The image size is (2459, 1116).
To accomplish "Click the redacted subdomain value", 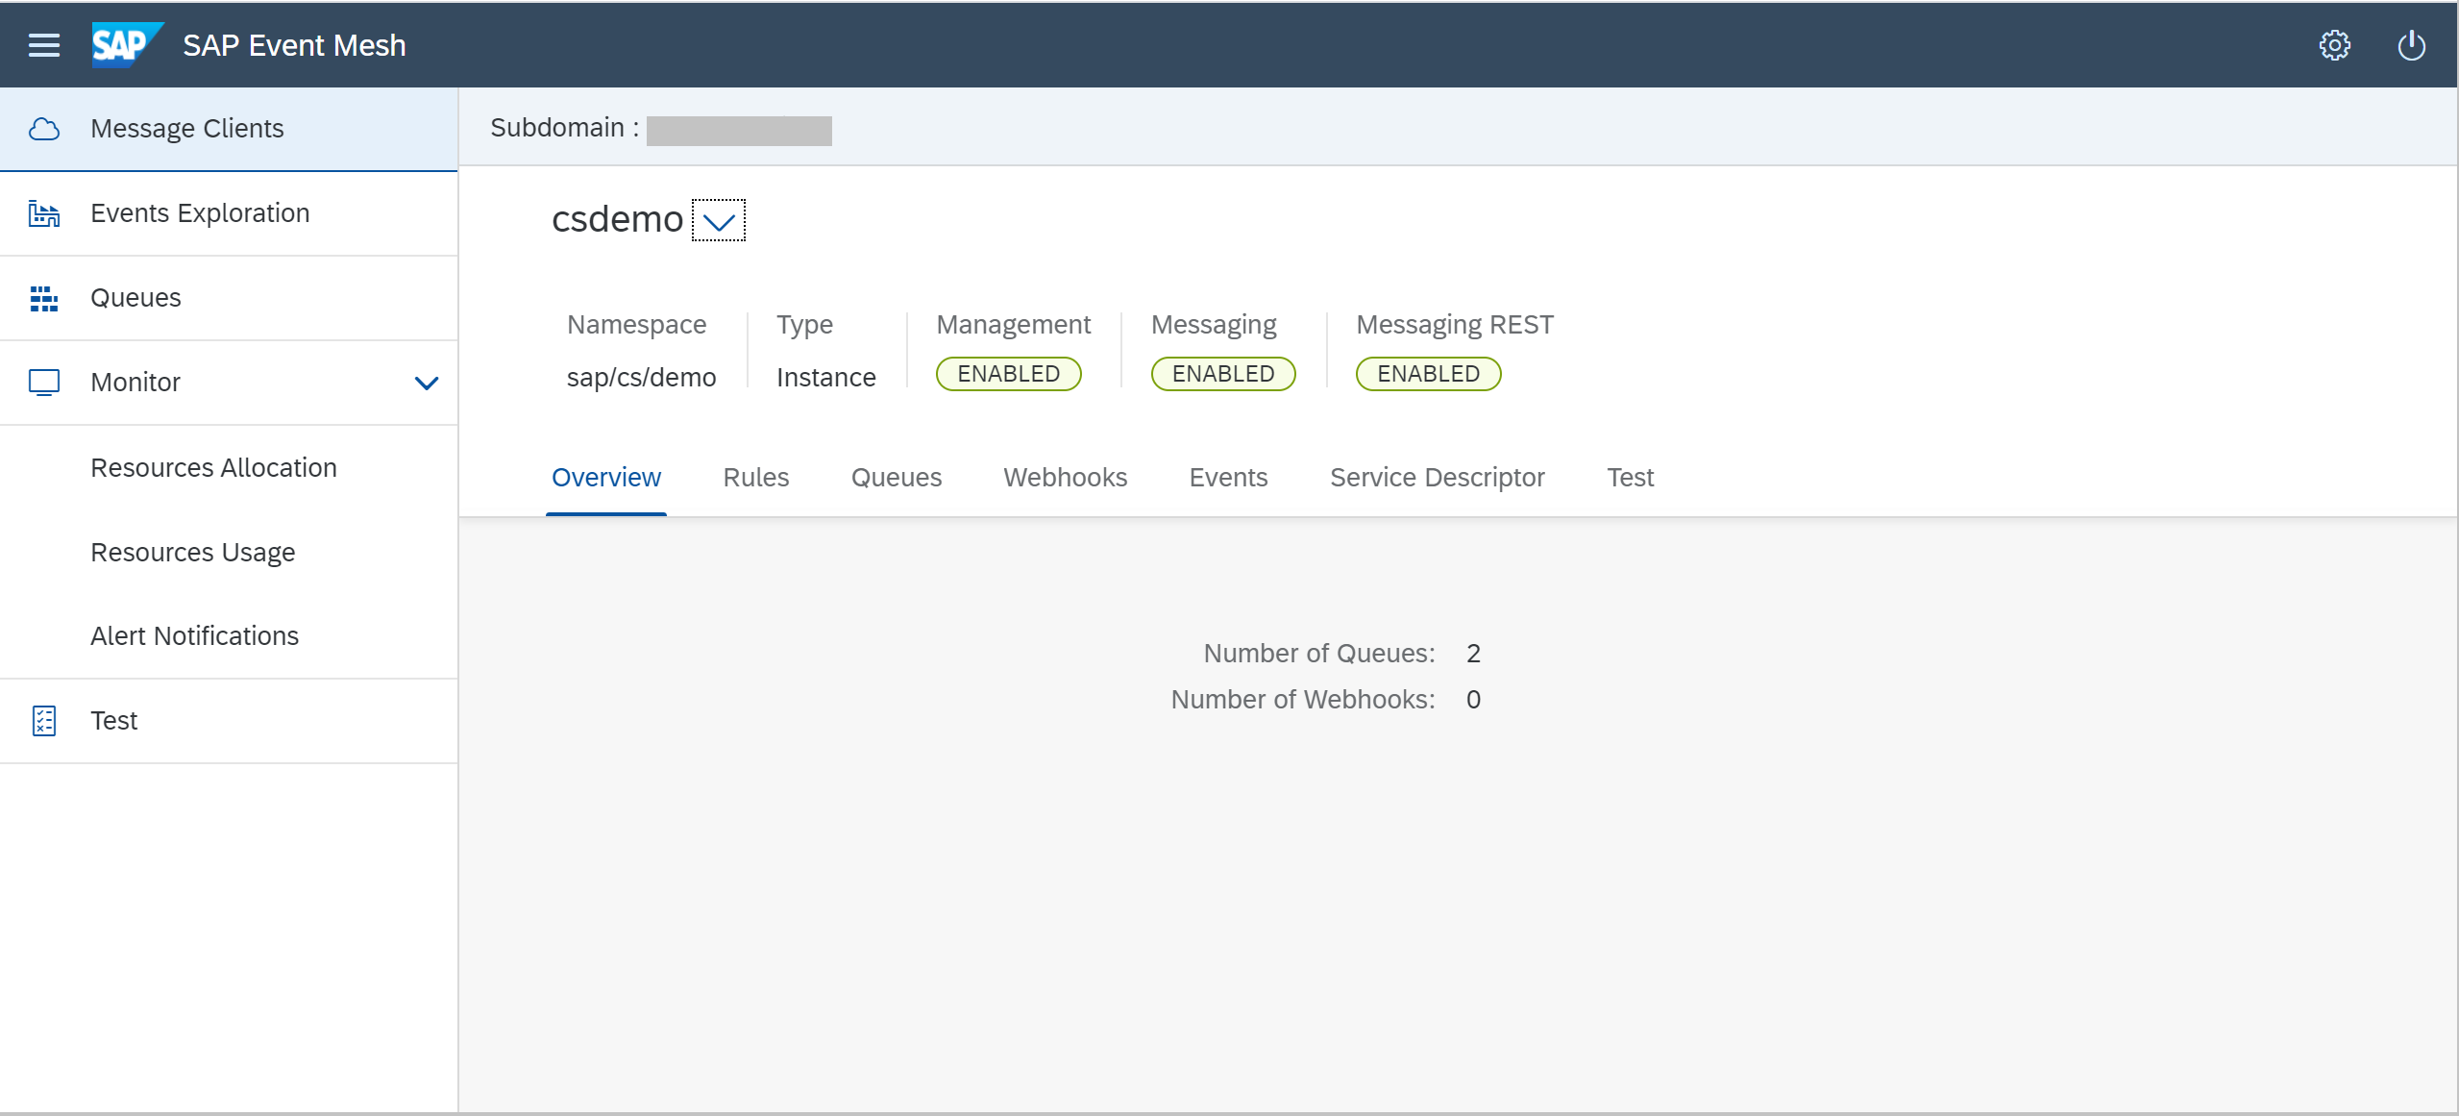I will (x=739, y=131).
